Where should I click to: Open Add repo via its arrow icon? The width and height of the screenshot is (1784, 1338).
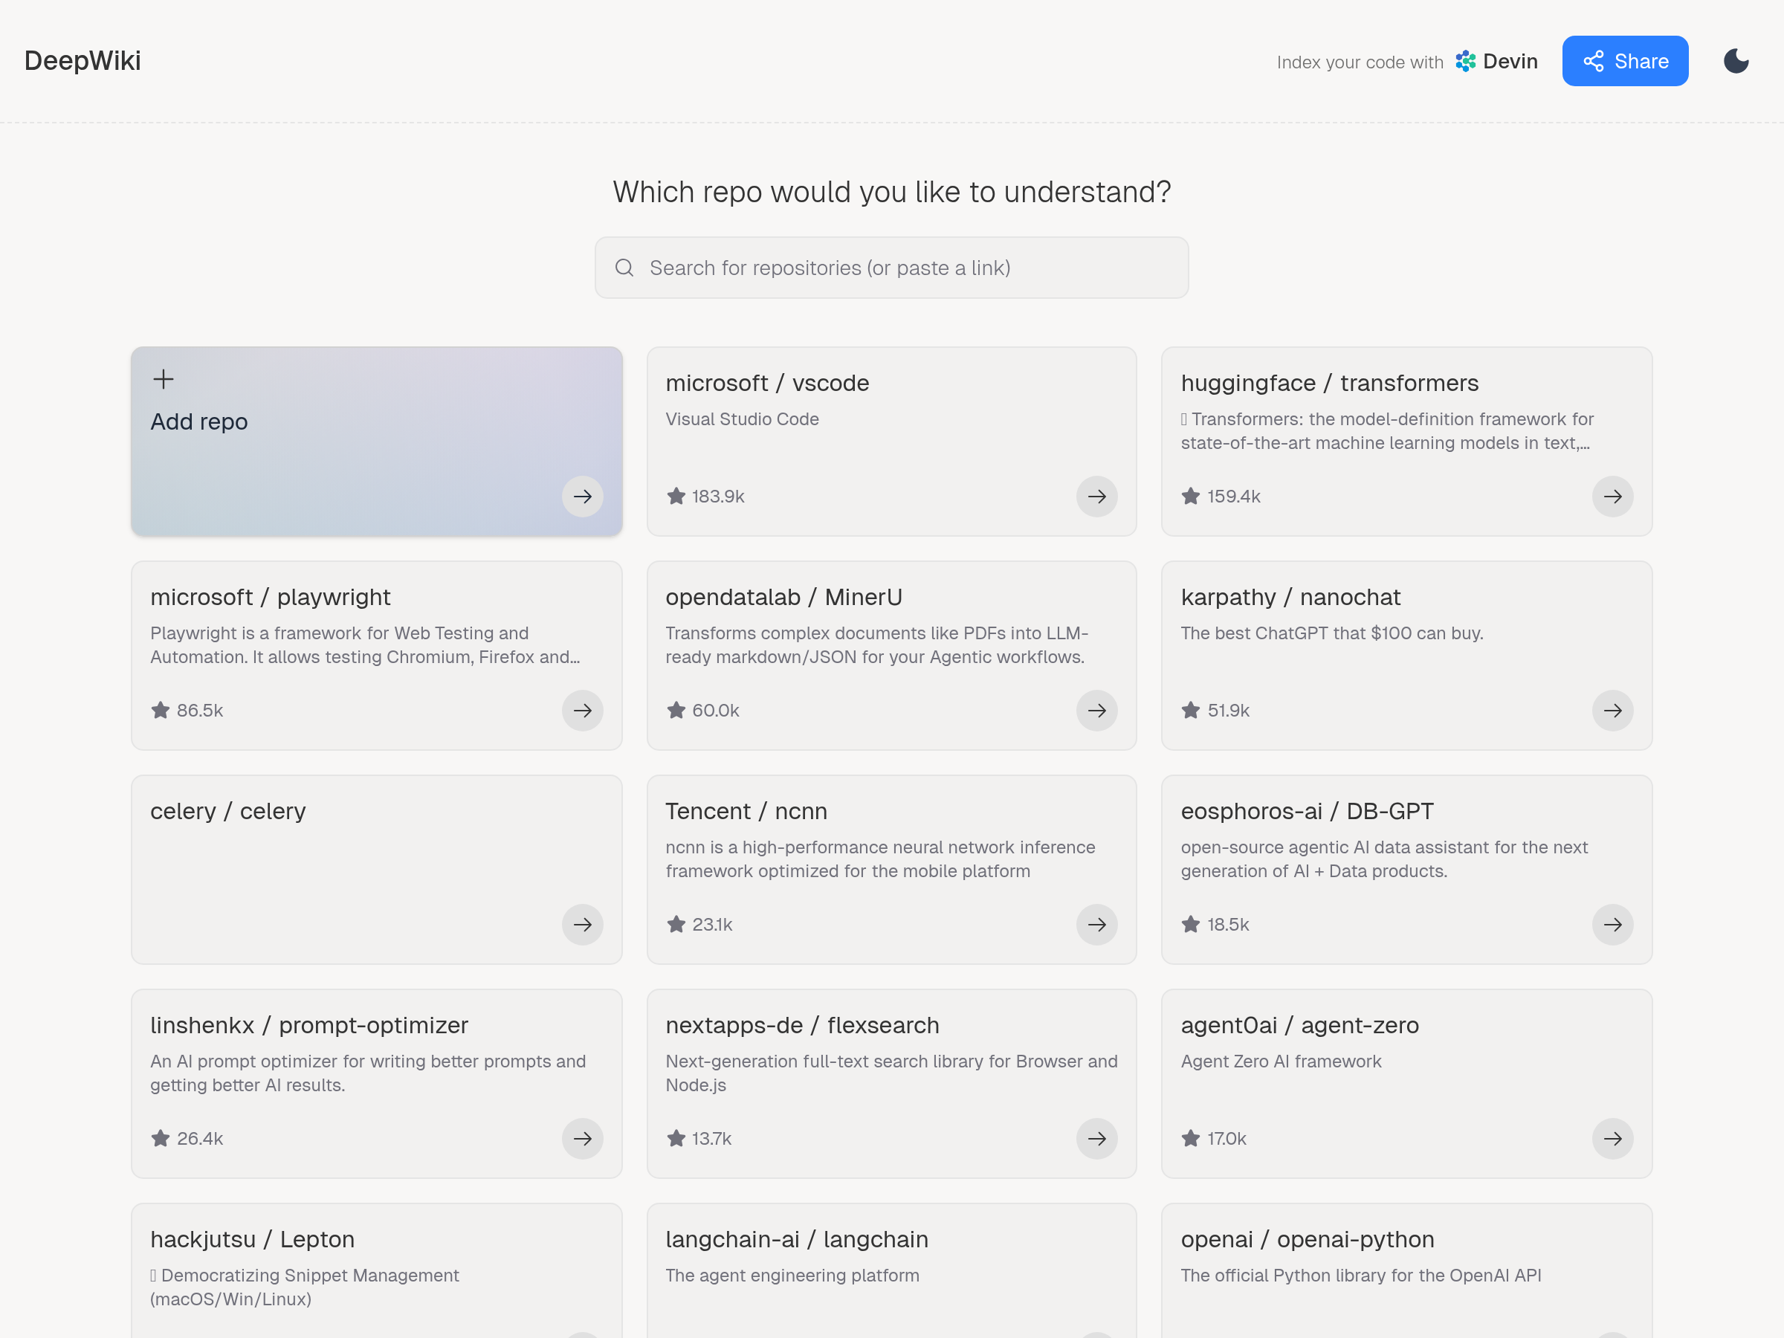(582, 497)
